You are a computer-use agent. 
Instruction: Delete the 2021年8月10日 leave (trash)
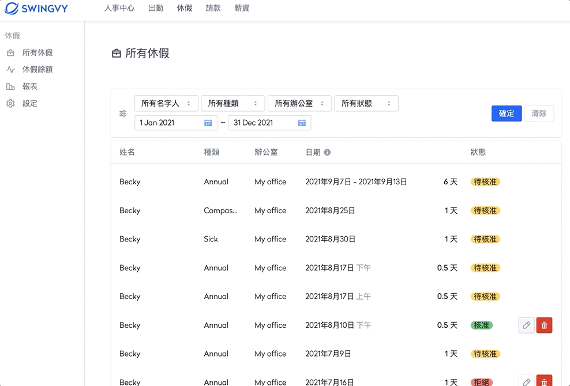pos(544,325)
